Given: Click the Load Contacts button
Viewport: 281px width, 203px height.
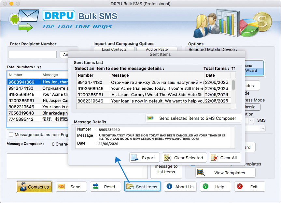Looking at the screenshot, I should 114,49.
